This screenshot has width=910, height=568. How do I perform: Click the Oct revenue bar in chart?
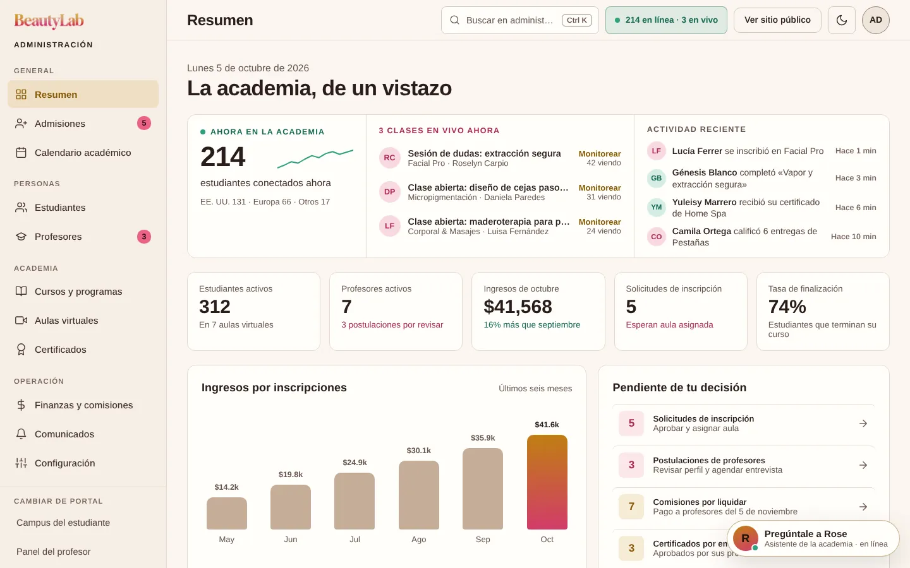pyautogui.click(x=547, y=482)
